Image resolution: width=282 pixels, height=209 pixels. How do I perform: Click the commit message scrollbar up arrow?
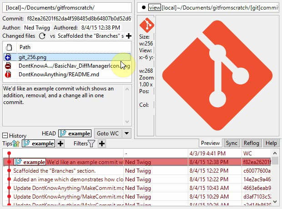(127, 89)
